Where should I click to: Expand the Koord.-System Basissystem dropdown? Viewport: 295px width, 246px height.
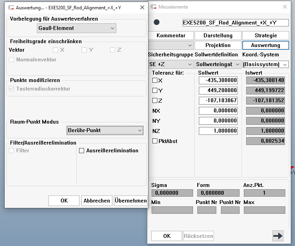click(266, 64)
